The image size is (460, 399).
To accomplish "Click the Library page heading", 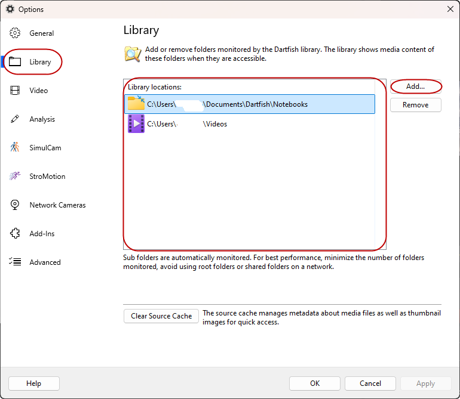I will [141, 30].
